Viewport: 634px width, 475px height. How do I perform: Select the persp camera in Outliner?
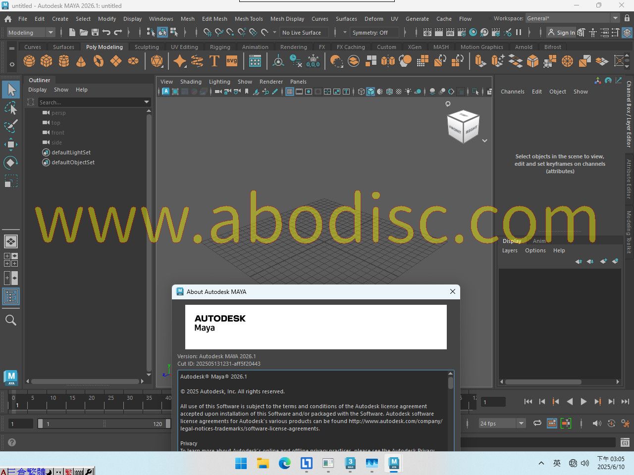point(58,113)
